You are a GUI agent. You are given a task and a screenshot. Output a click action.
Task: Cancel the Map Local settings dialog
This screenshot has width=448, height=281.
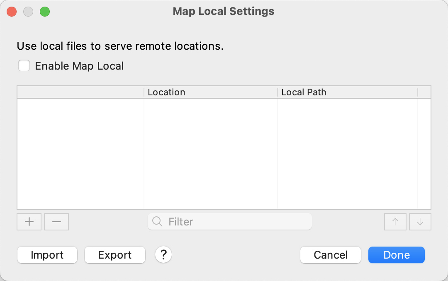pyautogui.click(x=331, y=255)
